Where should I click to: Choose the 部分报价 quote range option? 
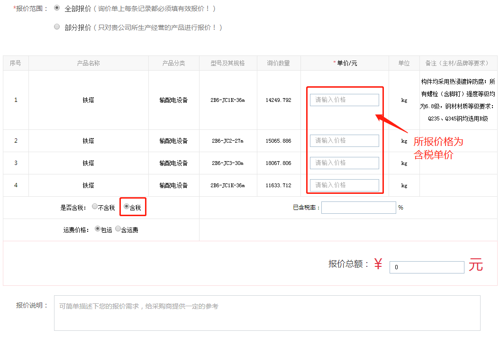click(x=57, y=27)
